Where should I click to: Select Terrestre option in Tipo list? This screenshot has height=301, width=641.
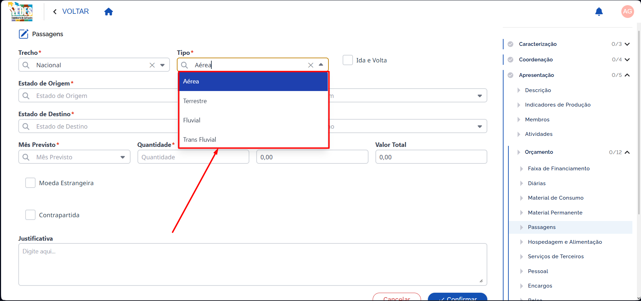(x=253, y=101)
